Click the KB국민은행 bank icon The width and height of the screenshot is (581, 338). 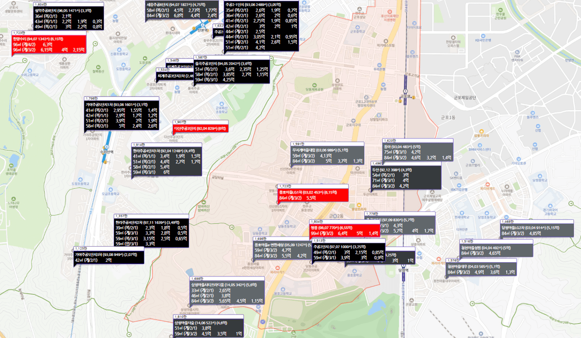point(483,35)
